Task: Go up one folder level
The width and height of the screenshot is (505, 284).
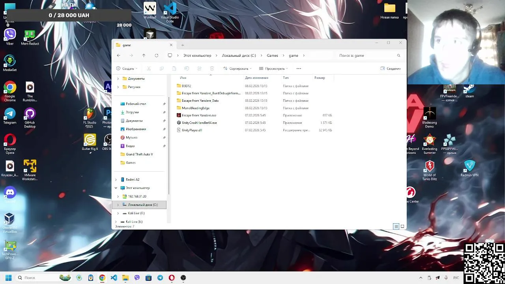Action: (144, 56)
